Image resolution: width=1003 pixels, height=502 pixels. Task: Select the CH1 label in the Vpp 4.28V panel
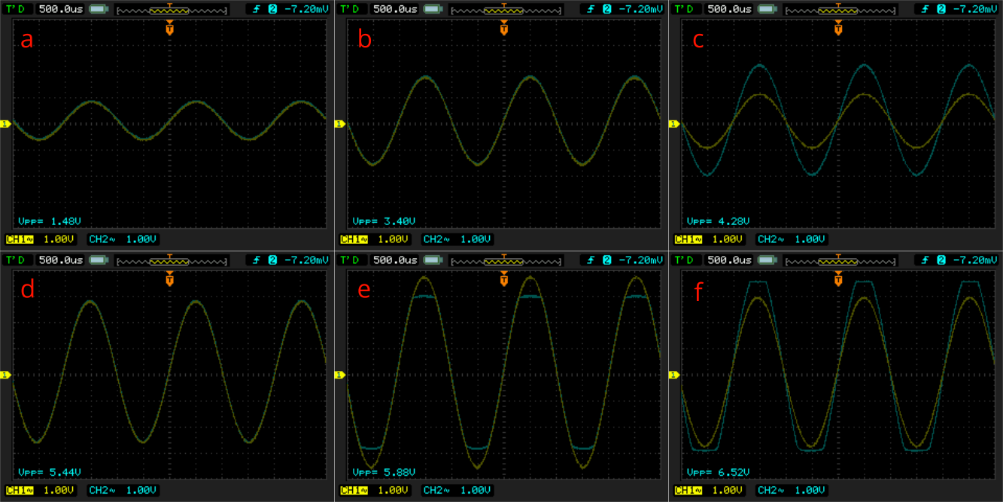pyautogui.click(x=688, y=239)
